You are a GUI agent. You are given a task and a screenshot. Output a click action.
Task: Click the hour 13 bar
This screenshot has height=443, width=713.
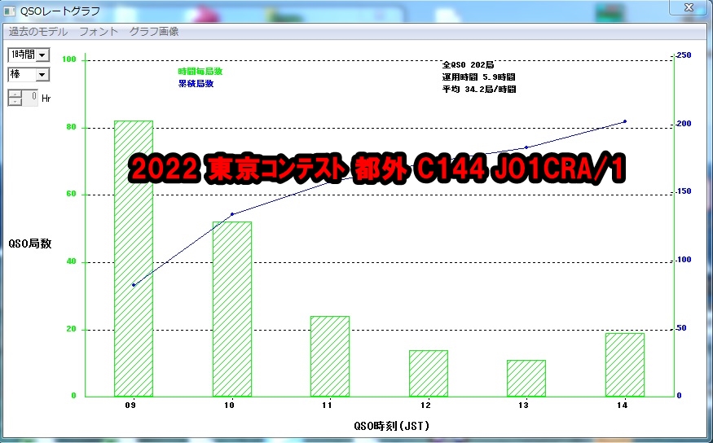[526, 378]
